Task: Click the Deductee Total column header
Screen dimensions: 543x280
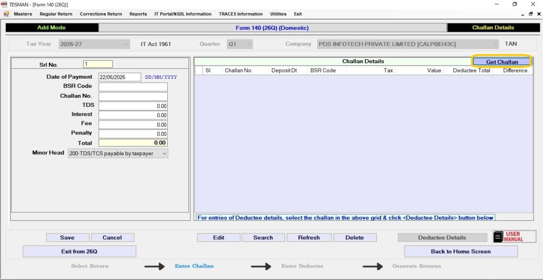Action: tap(468, 70)
